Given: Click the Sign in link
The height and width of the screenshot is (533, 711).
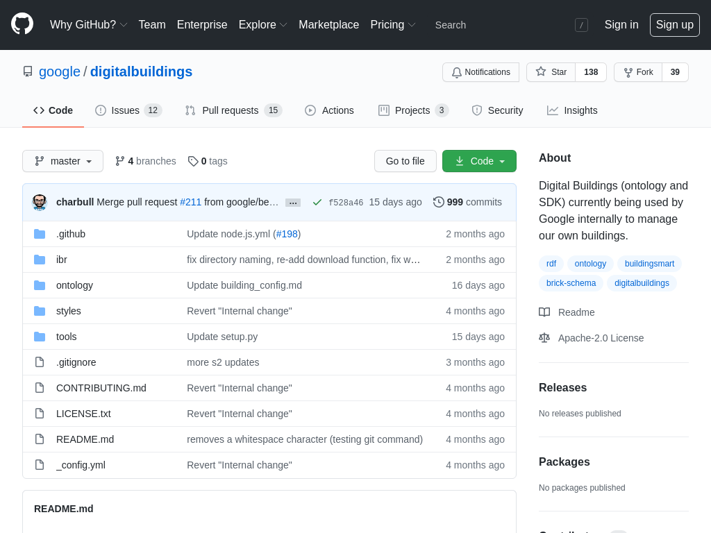Looking at the screenshot, I should [621, 24].
